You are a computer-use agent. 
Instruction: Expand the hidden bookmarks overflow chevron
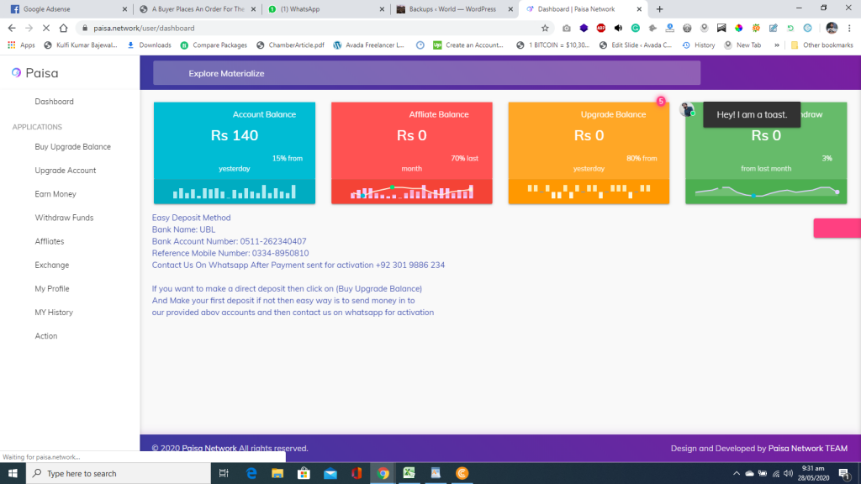pyautogui.click(x=776, y=45)
